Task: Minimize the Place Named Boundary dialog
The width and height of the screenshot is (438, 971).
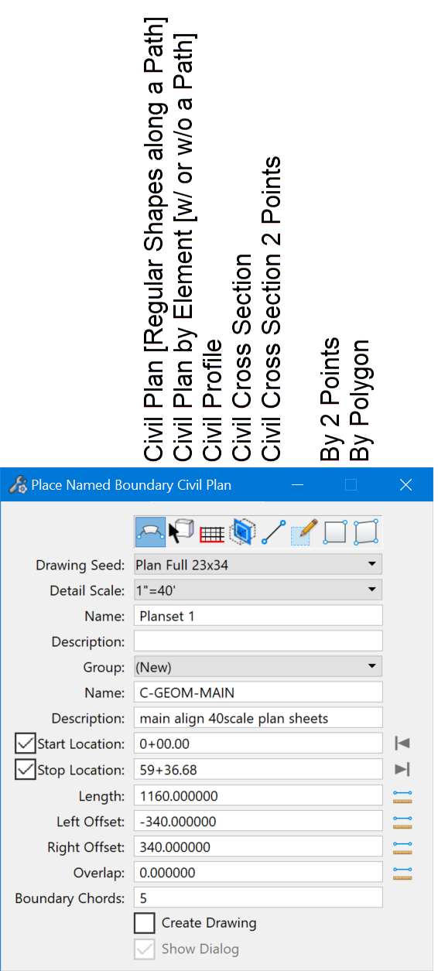Action: [x=299, y=485]
